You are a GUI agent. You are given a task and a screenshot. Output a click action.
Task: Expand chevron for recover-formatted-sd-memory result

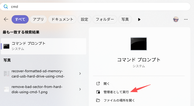coord(80,74)
